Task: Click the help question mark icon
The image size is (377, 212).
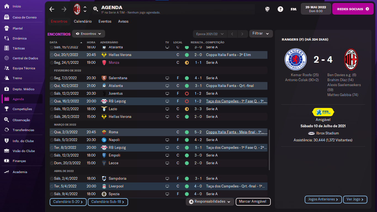Action: point(280,9)
